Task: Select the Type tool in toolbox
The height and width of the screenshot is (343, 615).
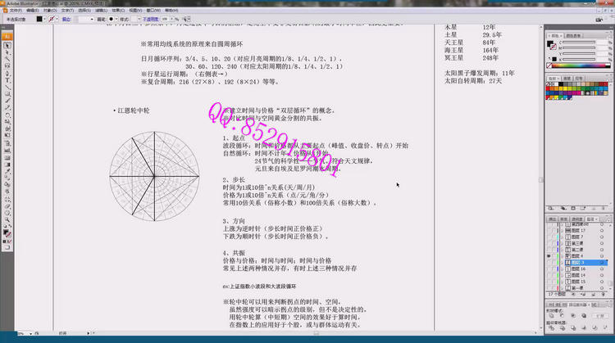Action: coord(7,80)
